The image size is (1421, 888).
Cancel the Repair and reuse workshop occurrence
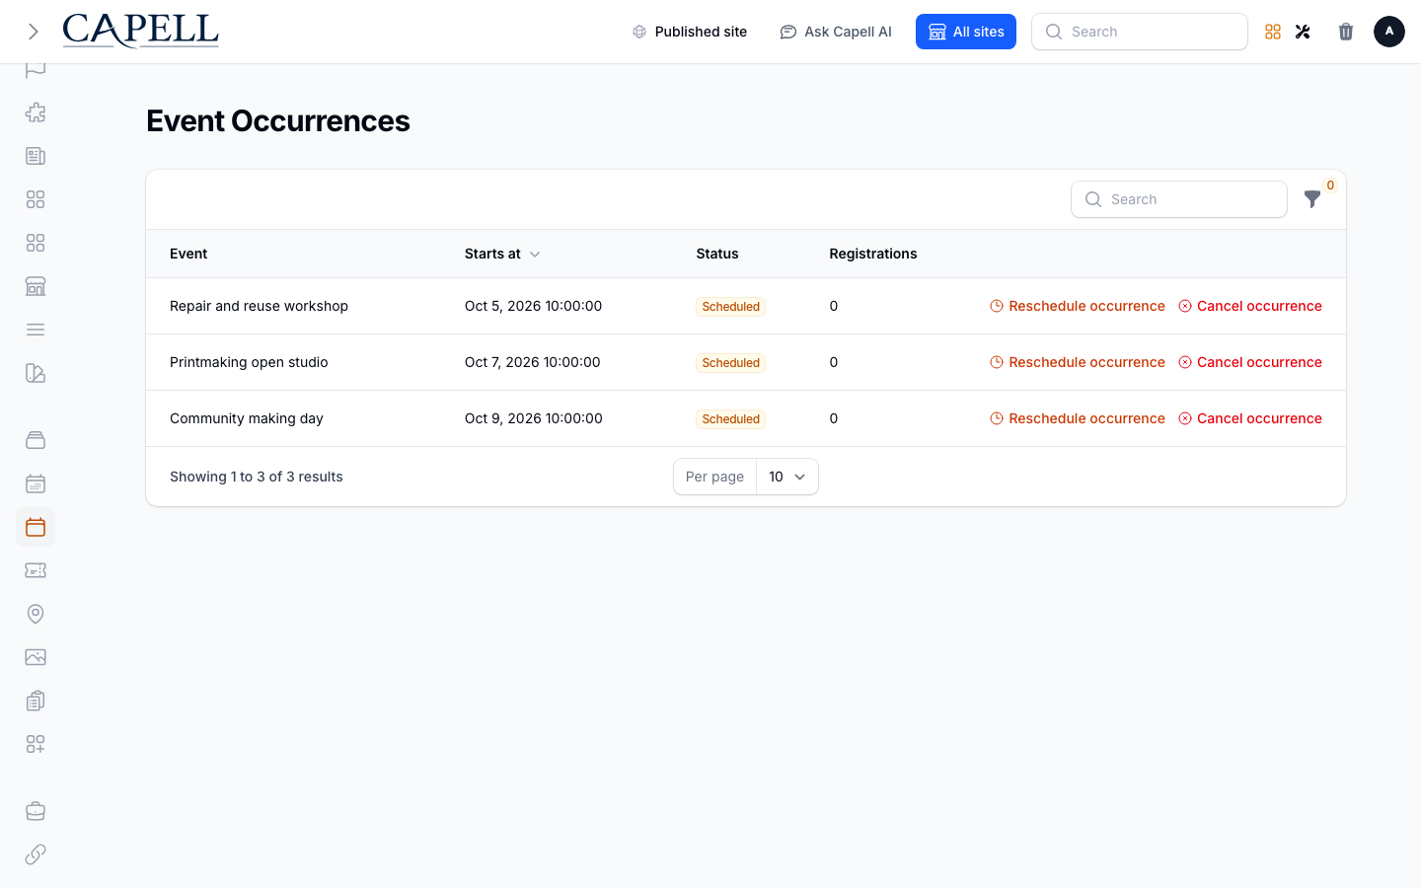click(1250, 306)
